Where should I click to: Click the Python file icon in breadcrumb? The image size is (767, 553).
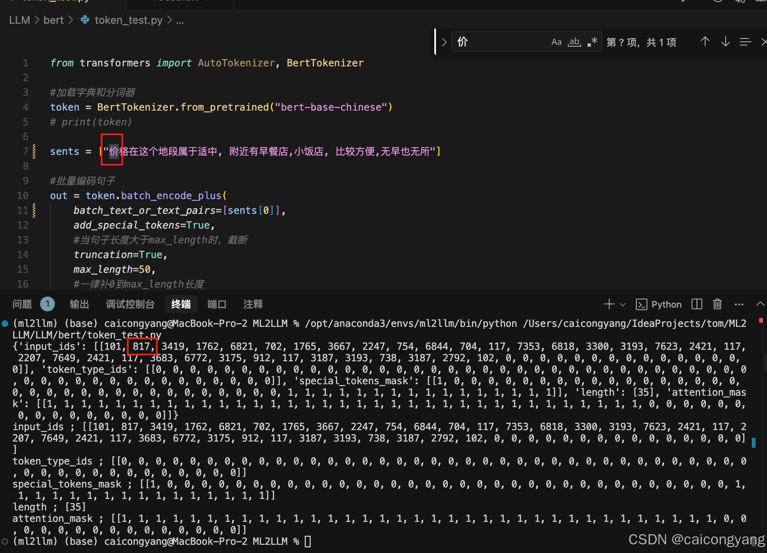[85, 20]
